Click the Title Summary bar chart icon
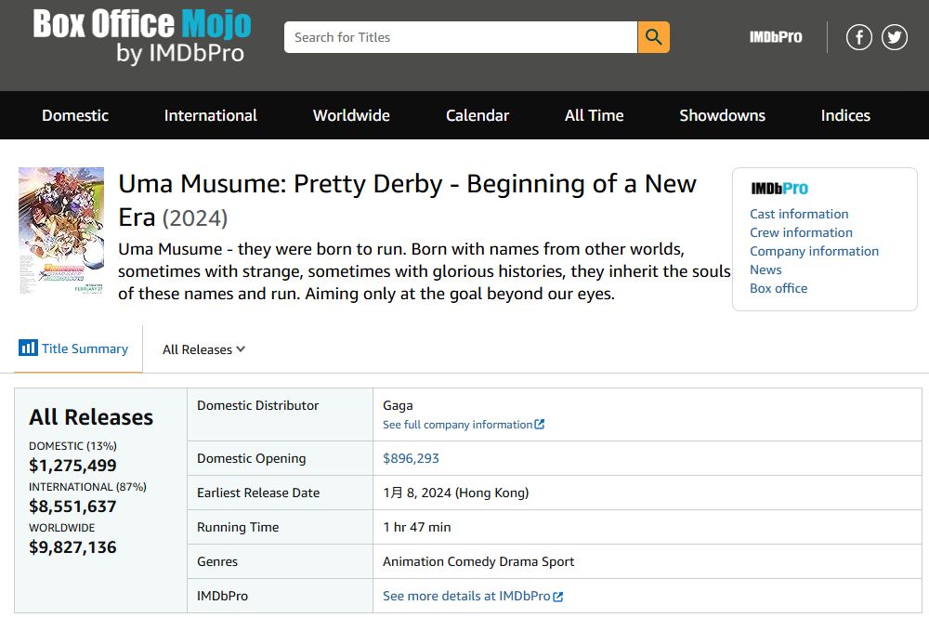Screen dimensions: 929x618 tap(28, 348)
